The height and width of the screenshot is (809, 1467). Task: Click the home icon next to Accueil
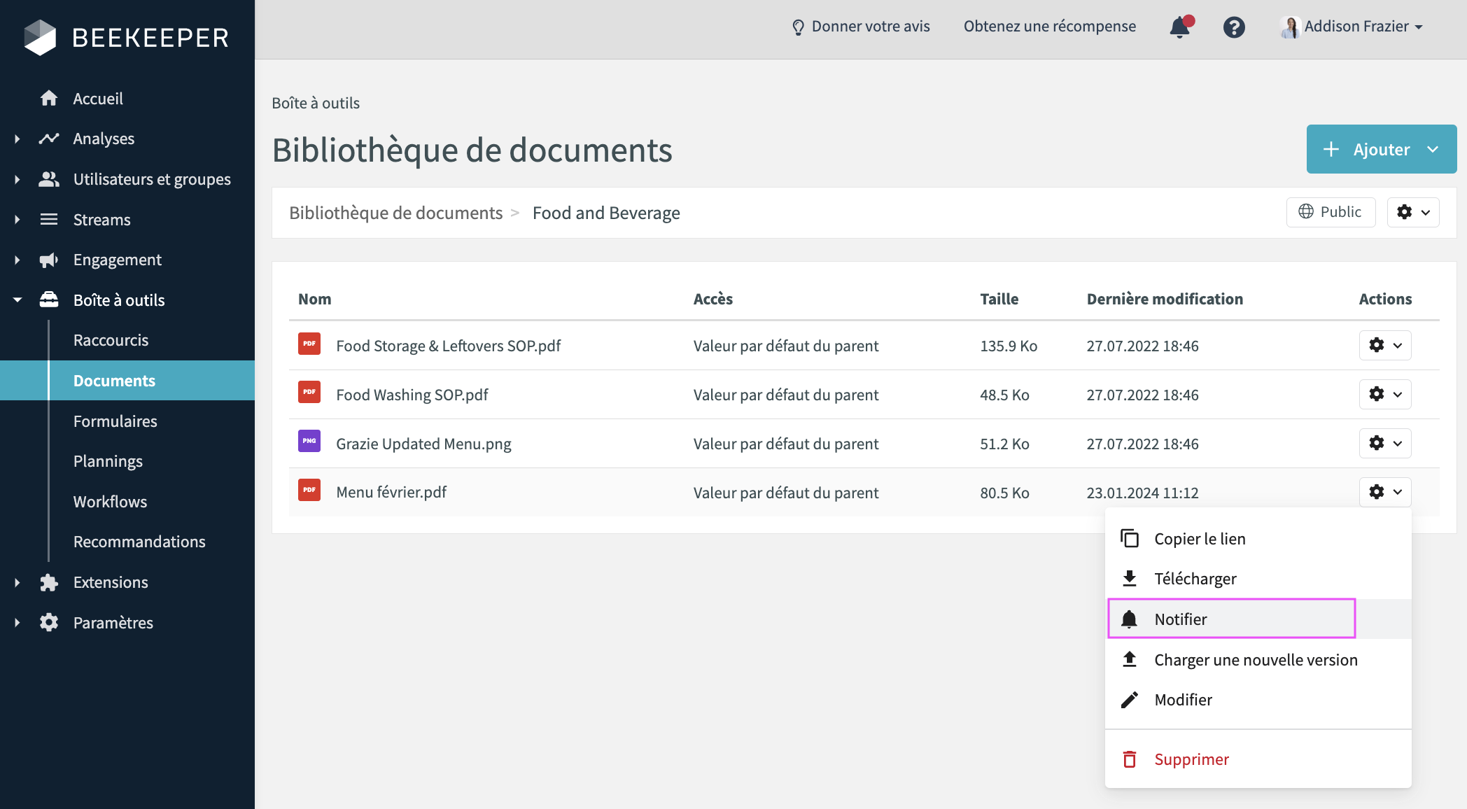(x=49, y=98)
